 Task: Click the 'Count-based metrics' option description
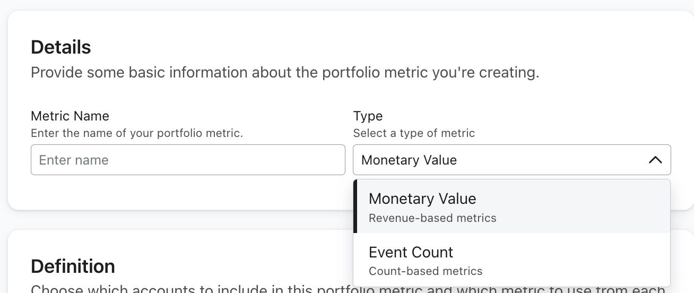(426, 271)
